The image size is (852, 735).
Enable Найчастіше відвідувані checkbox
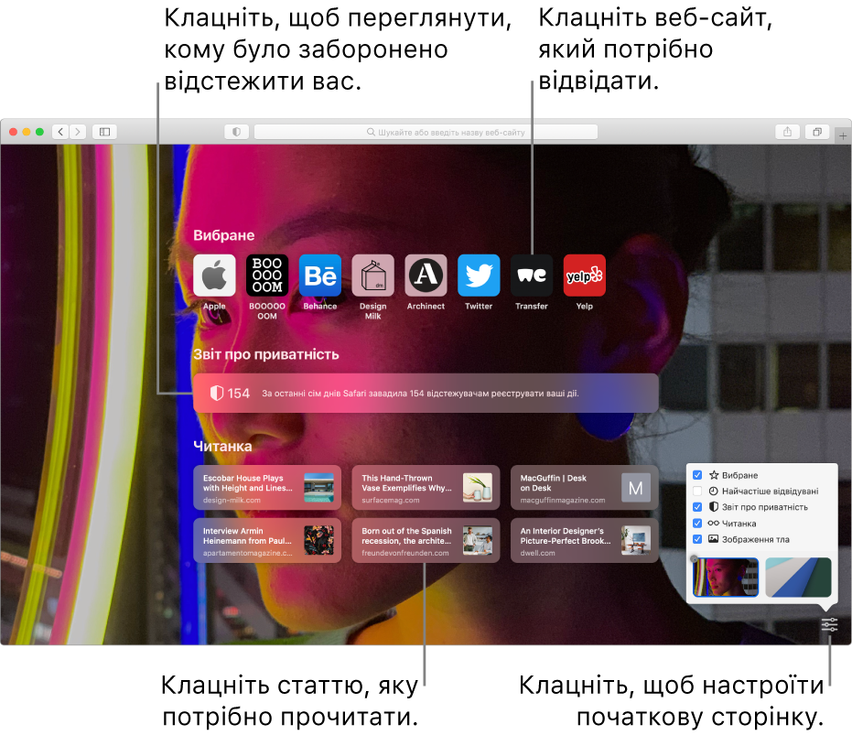click(x=696, y=490)
